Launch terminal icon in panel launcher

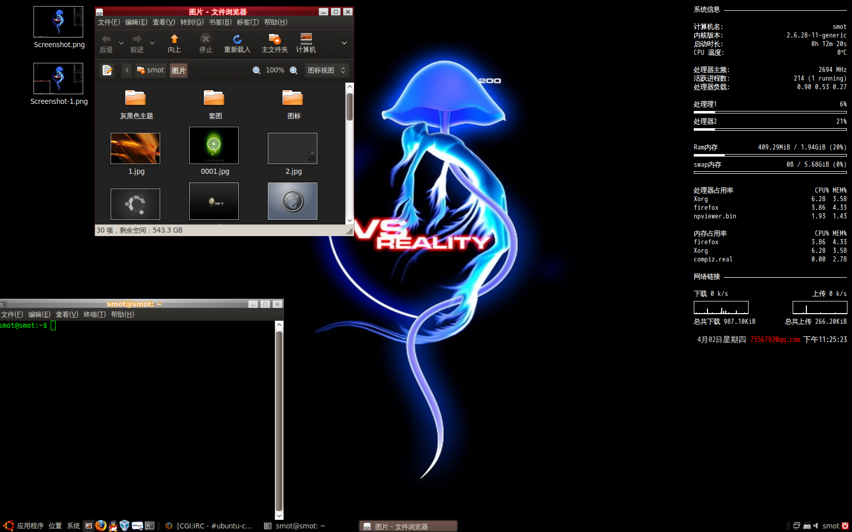point(150,525)
